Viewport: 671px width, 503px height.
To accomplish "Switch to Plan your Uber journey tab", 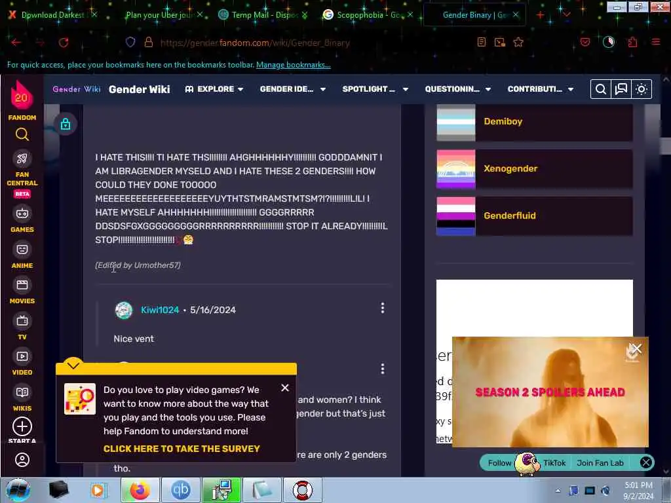I will tap(161, 15).
